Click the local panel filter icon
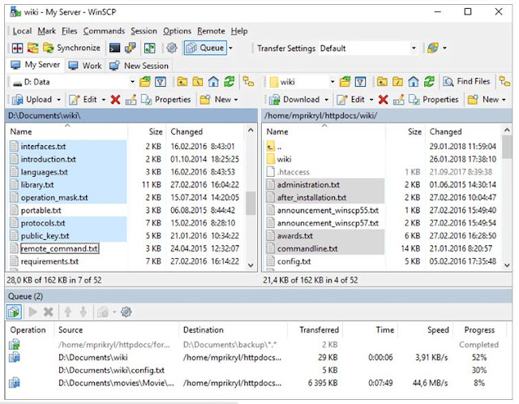519x404 pixels. 161,81
